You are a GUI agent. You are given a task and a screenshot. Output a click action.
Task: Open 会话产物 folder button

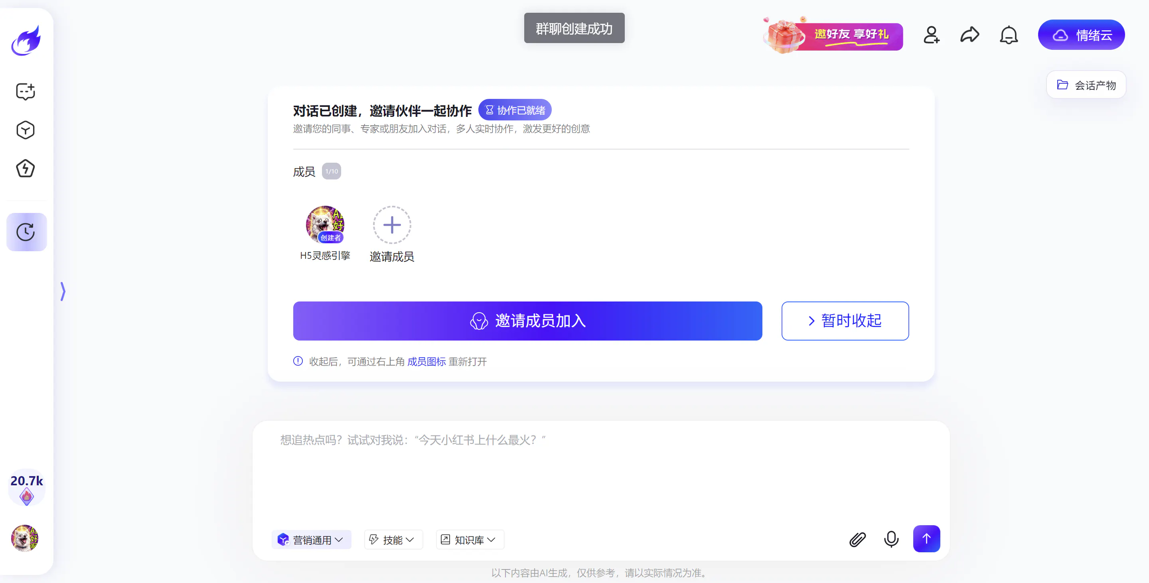[1086, 85]
